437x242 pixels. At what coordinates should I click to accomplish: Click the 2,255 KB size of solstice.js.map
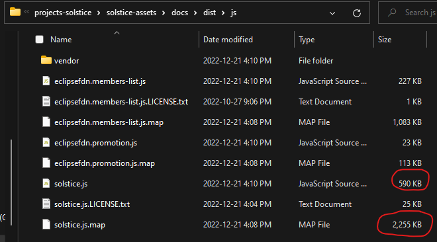(x=407, y=225)
